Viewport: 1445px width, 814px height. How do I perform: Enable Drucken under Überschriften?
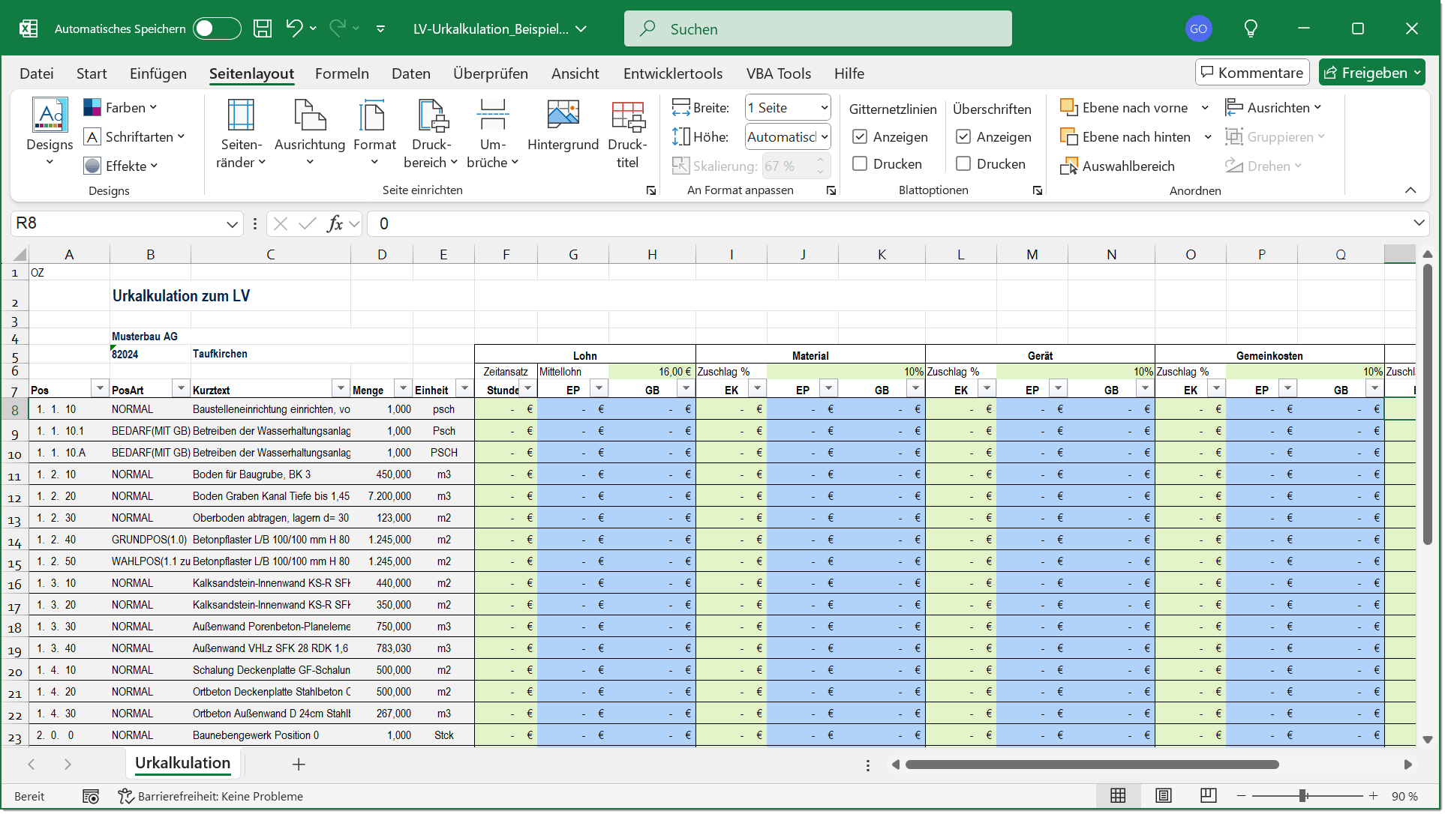tap(963, 163)
